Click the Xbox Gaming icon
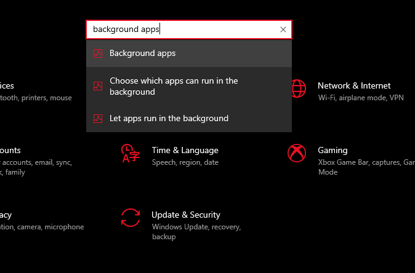The image size is (415, 273). click(297, 153)
